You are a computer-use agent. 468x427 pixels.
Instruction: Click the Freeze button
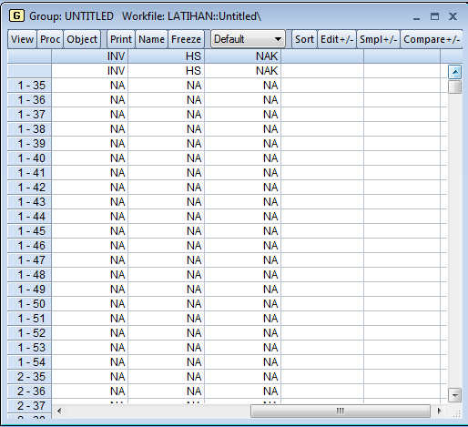click(x=186, y=39)
